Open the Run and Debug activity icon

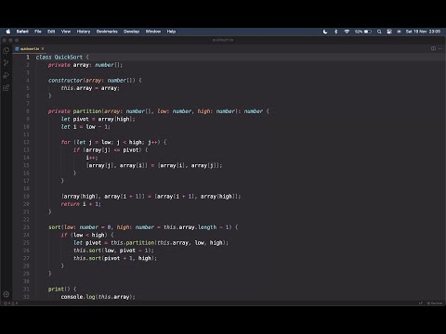click(x=6, y=75)
